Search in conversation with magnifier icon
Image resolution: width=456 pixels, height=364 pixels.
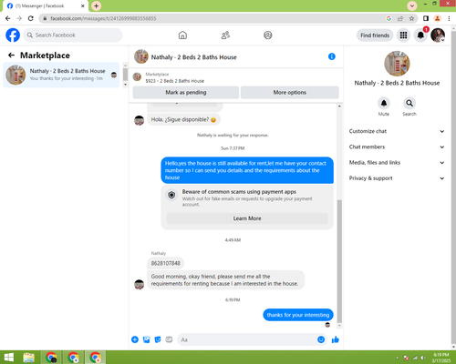(409, 103)
